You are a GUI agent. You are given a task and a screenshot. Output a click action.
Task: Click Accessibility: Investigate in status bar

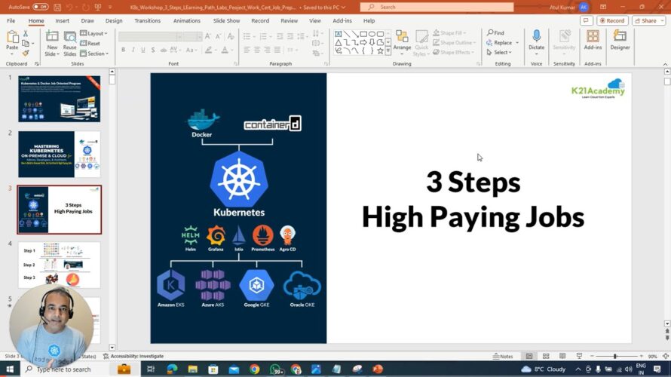coord(133,356)
